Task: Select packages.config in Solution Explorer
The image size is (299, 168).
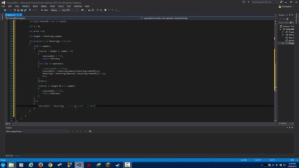Action: coord(290,41)
